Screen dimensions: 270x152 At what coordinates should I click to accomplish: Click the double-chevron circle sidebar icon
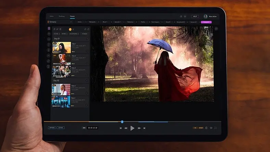click(49, 39)
